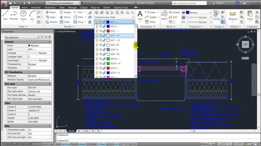Choose the Leader tool
The height and width of the screenshot is (146, 261).
click(151, 17)
